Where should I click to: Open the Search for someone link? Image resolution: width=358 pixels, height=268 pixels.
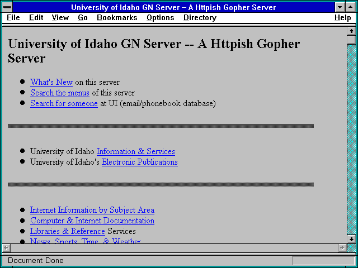click(x=64, y=103)
